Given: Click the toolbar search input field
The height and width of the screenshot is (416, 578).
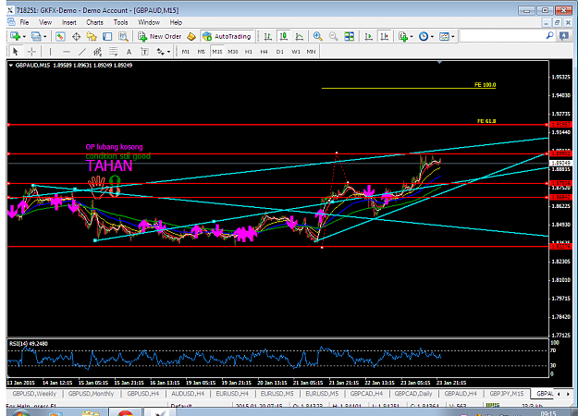Looking at the screenshot, I should pos(502,36).
